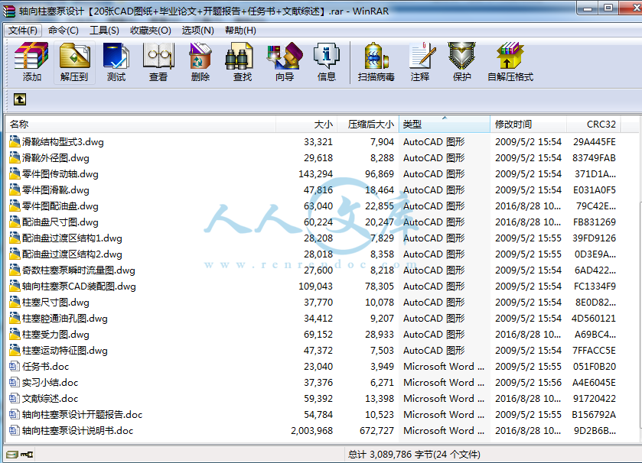Select file 柱塞尺寸图.dwg
This screenshot has height=463, width=642.
(x=56, y=302)
